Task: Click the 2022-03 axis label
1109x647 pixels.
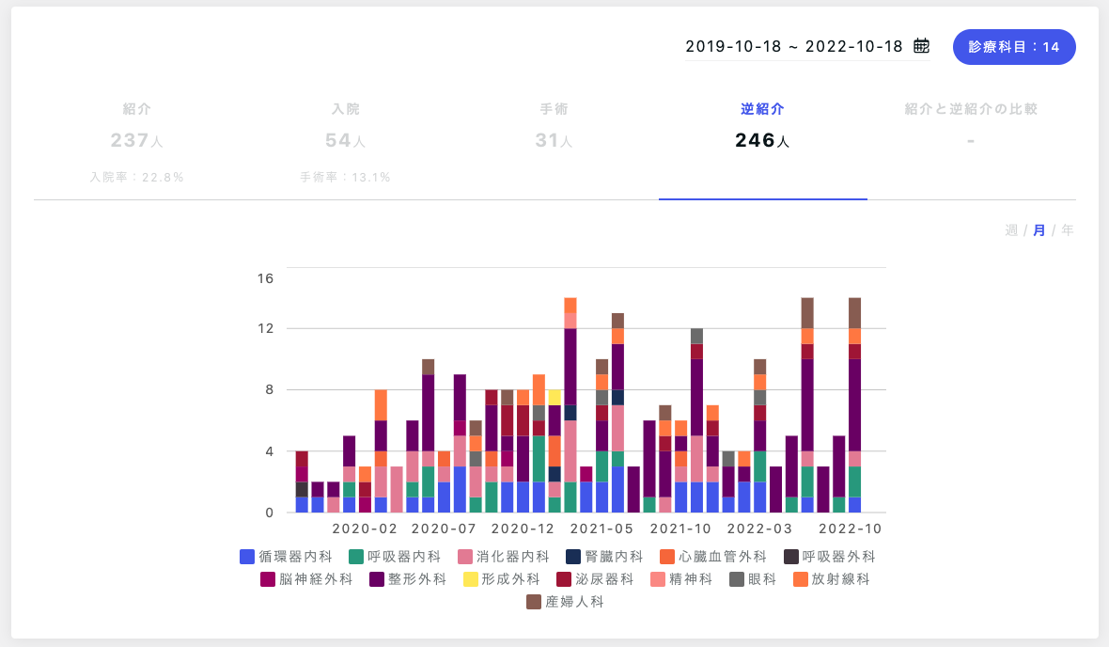Action: coord(759,529)
